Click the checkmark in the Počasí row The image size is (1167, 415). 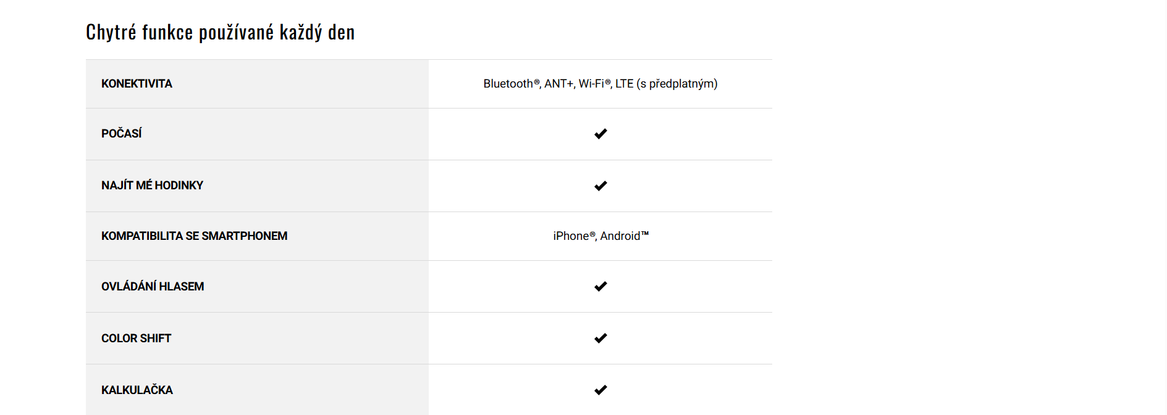click(x=600, y=134)
